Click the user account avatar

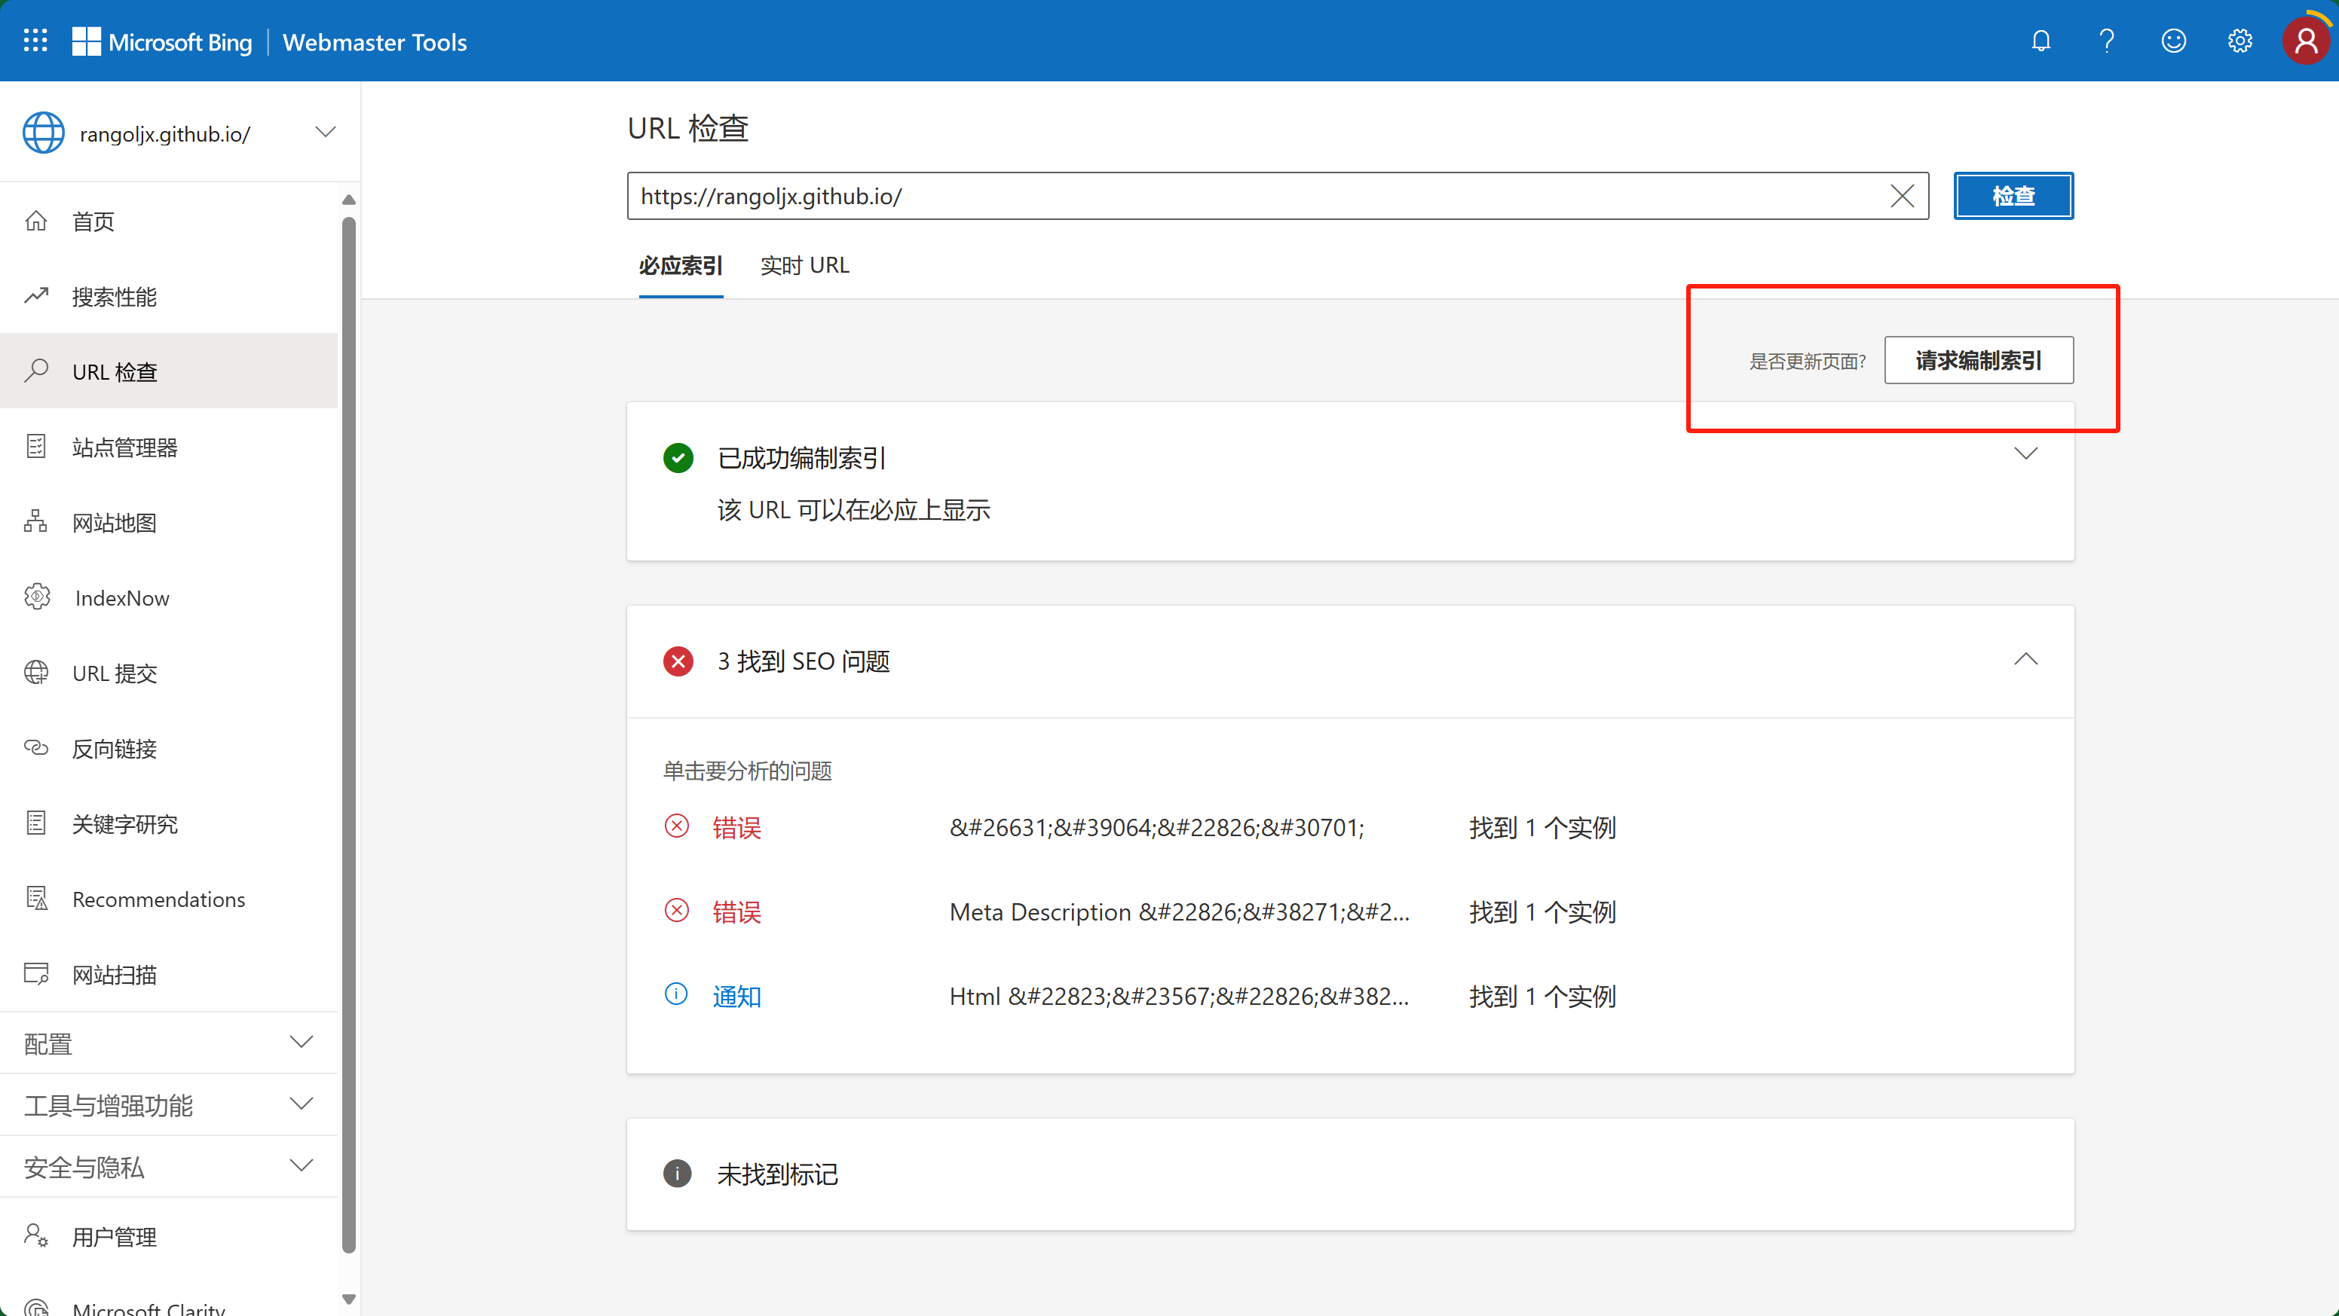tap(2305, 41)
